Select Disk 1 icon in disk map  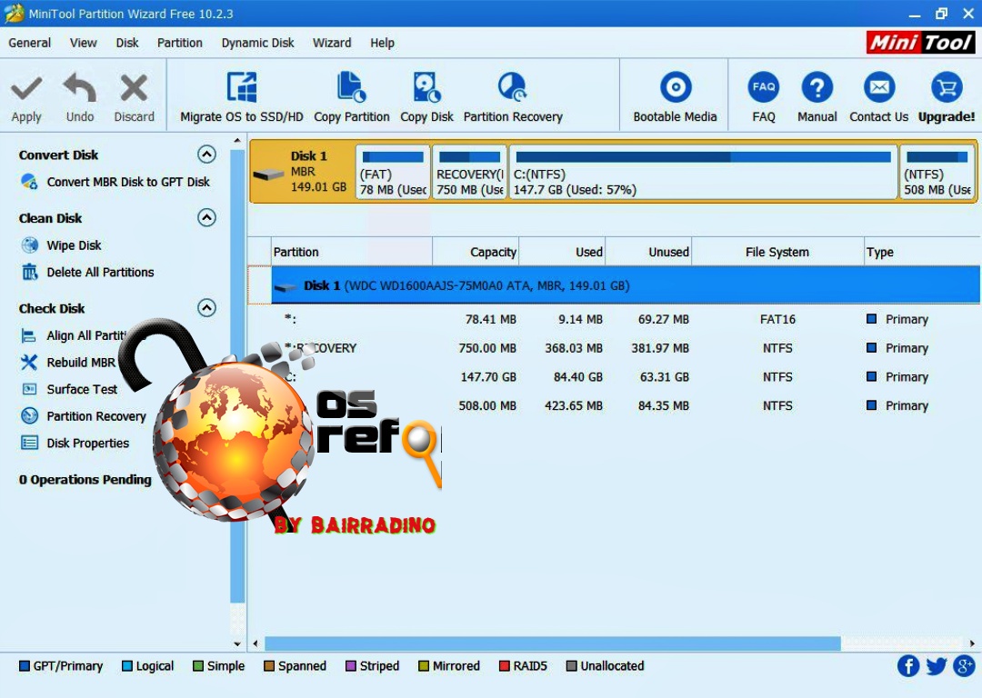click(x=269, y=174)
